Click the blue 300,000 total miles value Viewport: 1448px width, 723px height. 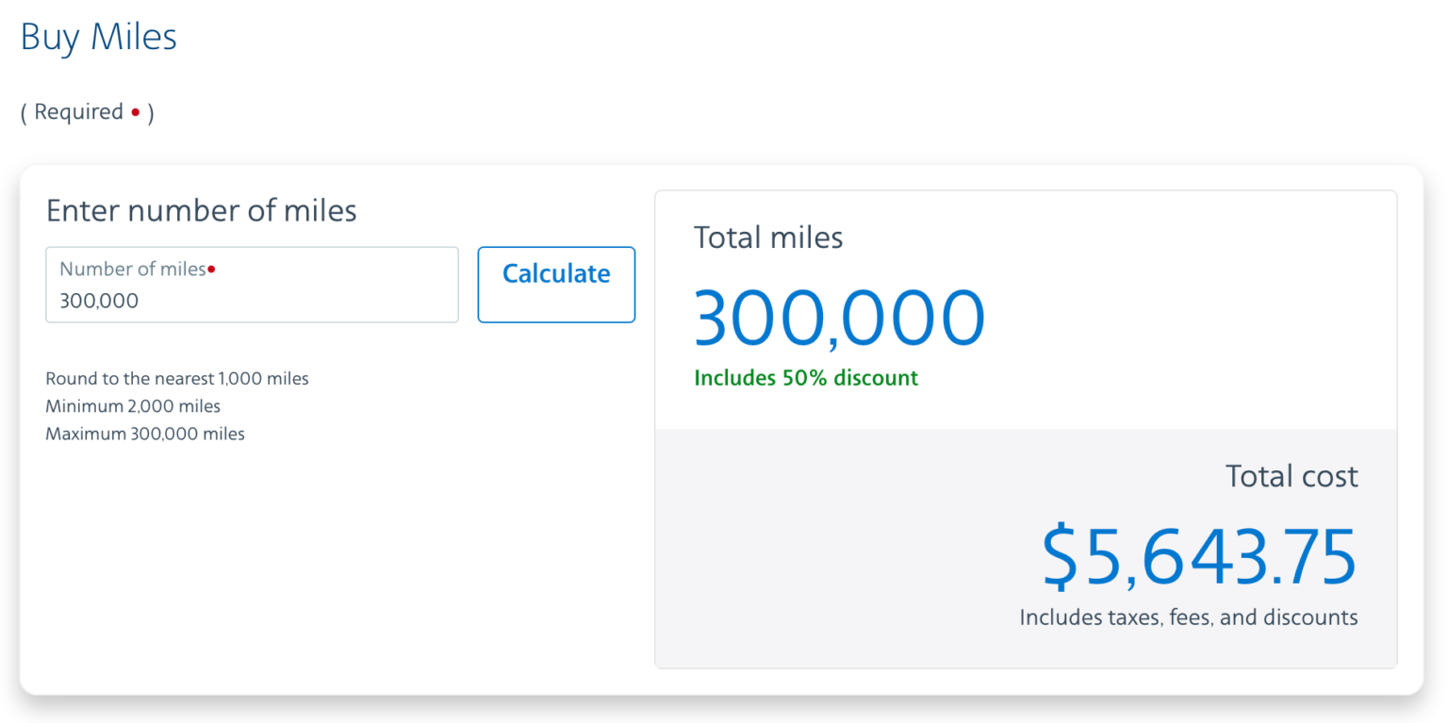(839, 314)
